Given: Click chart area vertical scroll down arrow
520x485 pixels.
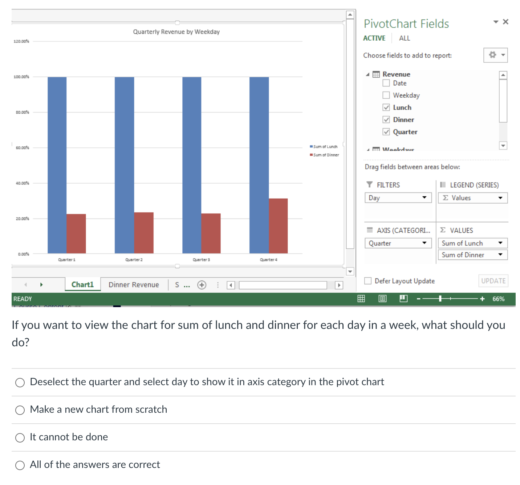Looking at the screenshot, I should tap(350, 272).
